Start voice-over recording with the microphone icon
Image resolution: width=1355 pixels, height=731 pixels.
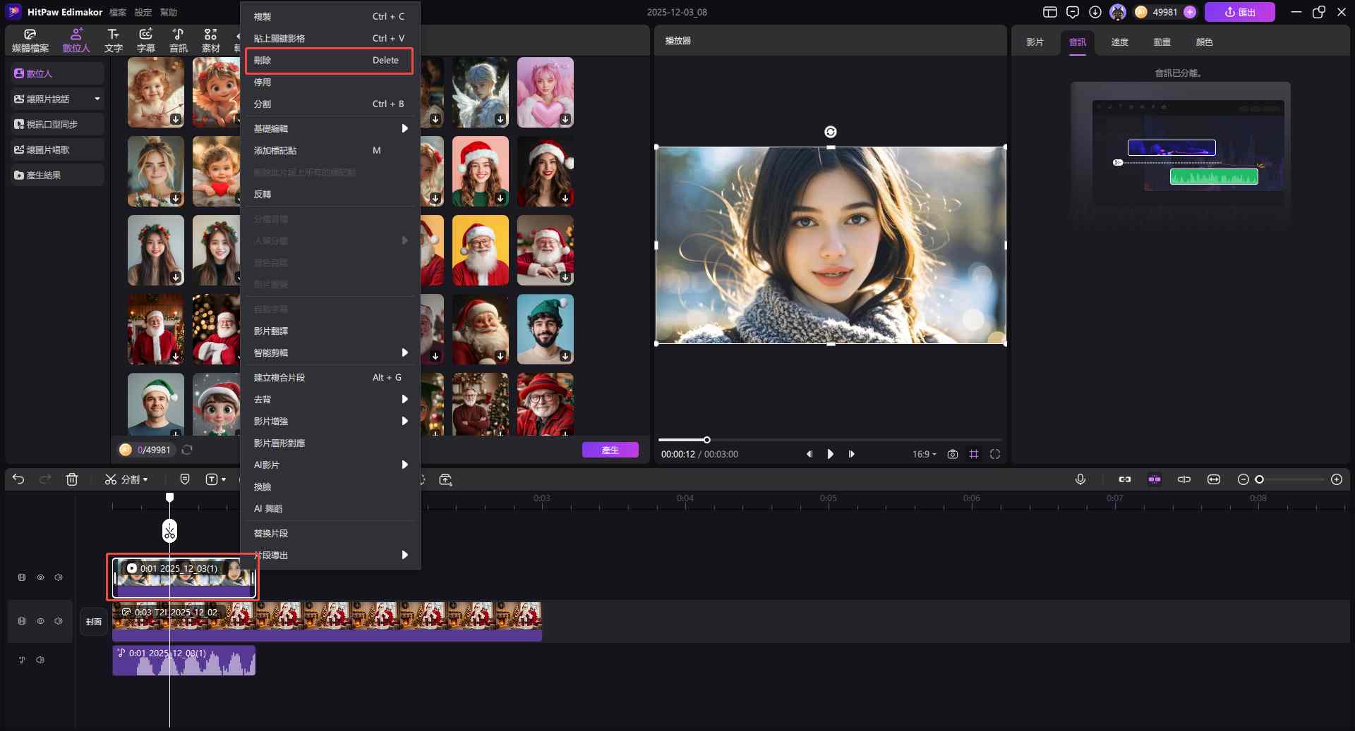pos(1080,479)
